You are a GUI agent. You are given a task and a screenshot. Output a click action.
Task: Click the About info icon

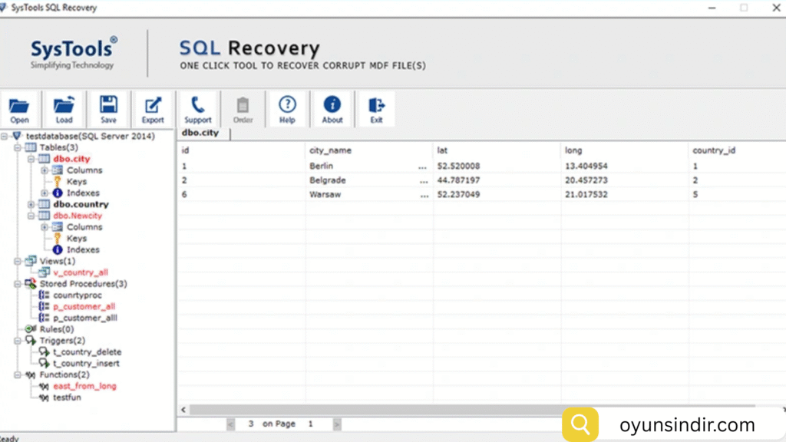click(332, 108)
